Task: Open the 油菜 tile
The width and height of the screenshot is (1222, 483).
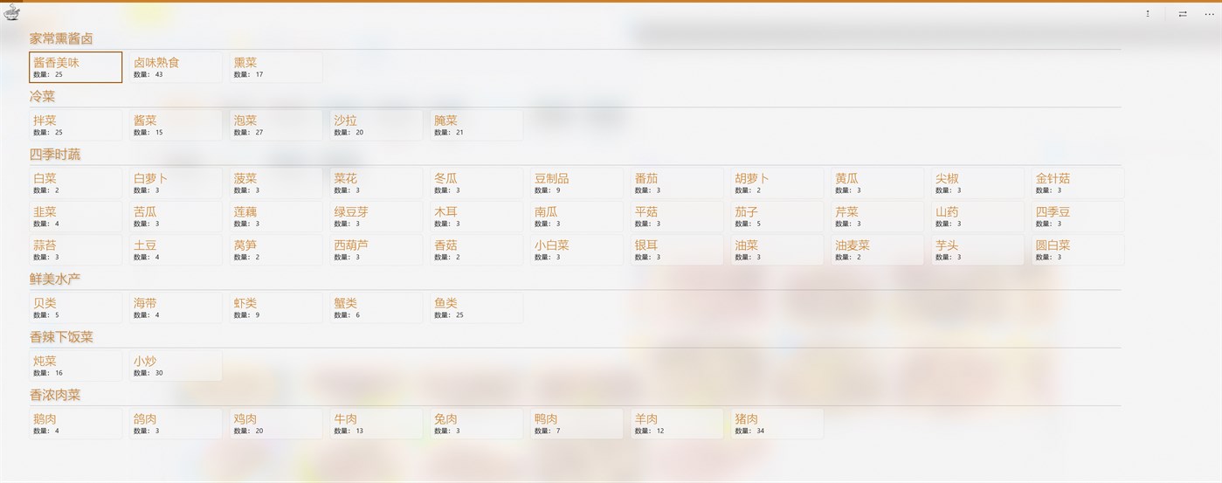Action: tap(777, 250)
